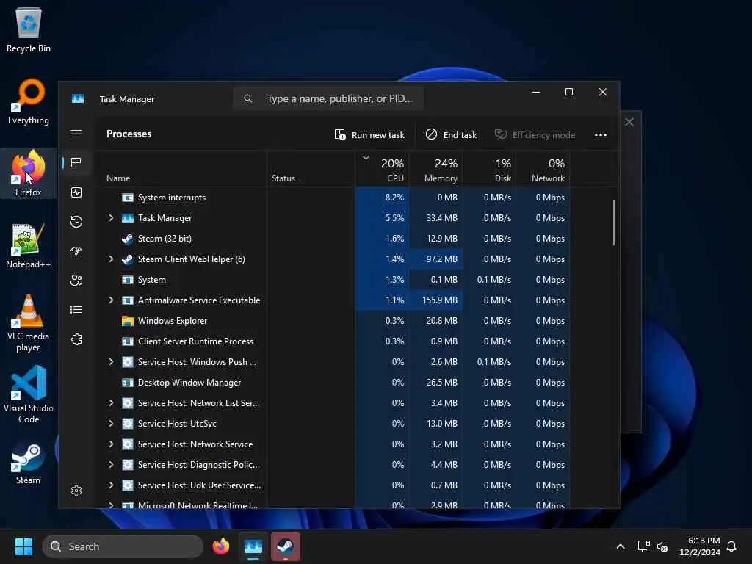752x564 pixels.
Task: Click the Desktop Window Manager process icon
Action: [x=128, y=383]
